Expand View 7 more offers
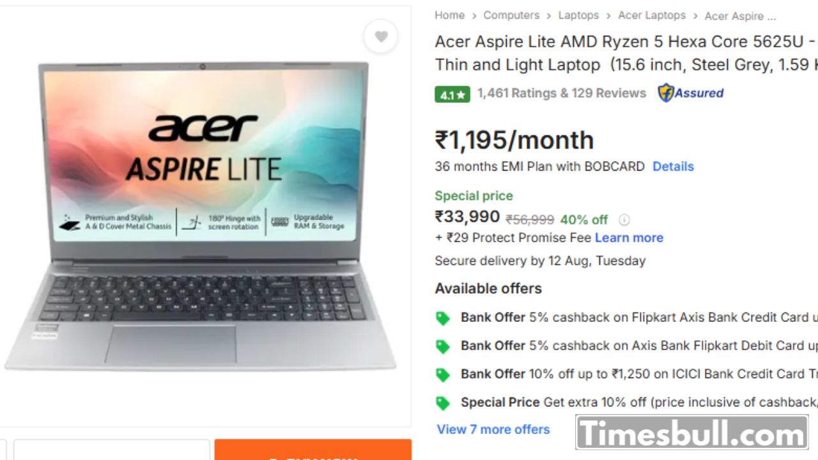The width and height of the screenshot is (818, 460). point(493,429)
